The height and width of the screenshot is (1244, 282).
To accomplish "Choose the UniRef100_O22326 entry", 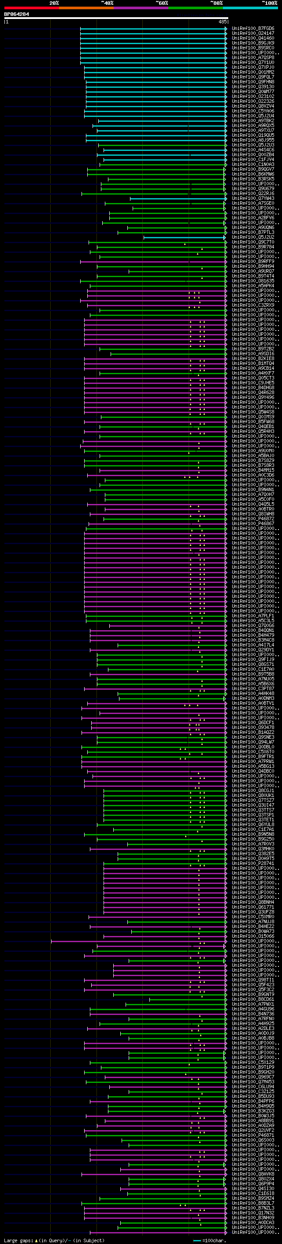I will 252,101.
